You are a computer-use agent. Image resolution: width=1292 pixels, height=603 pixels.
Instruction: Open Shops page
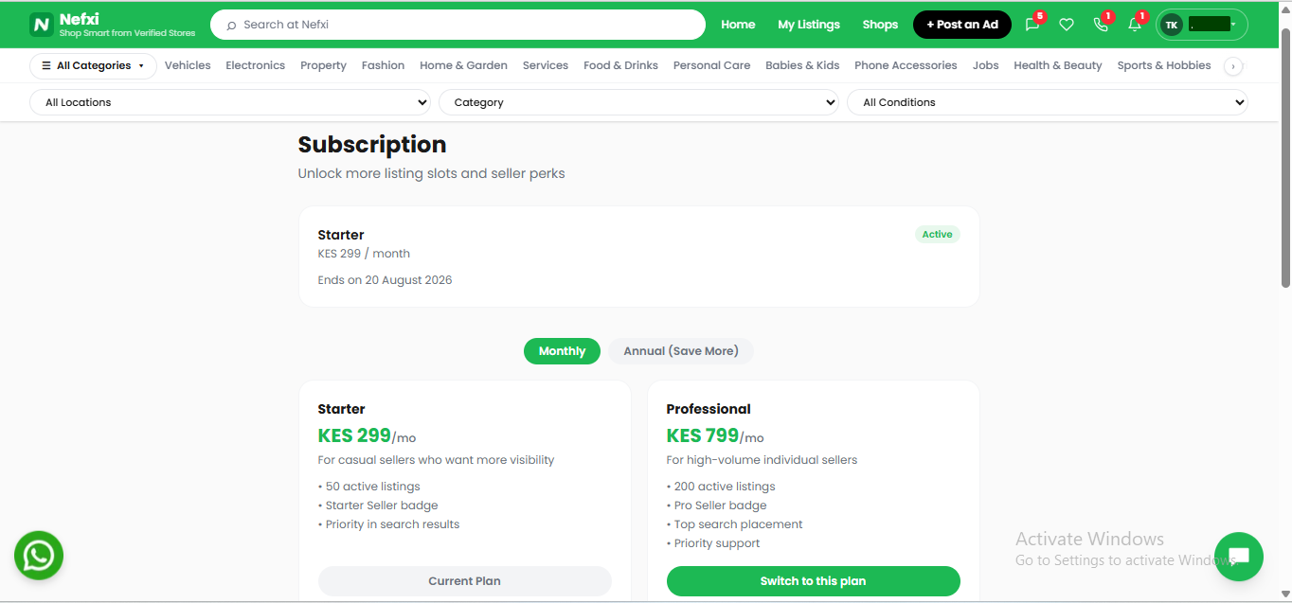(880, 25)
